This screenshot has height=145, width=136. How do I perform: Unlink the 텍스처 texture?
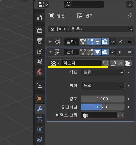point(121,63)
